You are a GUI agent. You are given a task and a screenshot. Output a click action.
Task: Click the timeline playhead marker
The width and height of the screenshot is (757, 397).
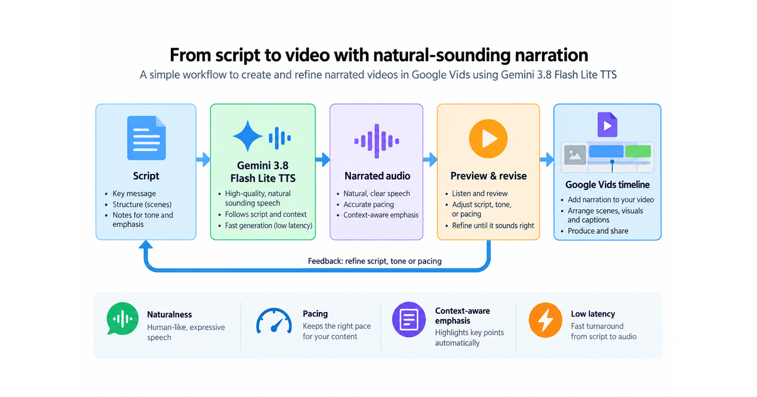coord(612,163)
